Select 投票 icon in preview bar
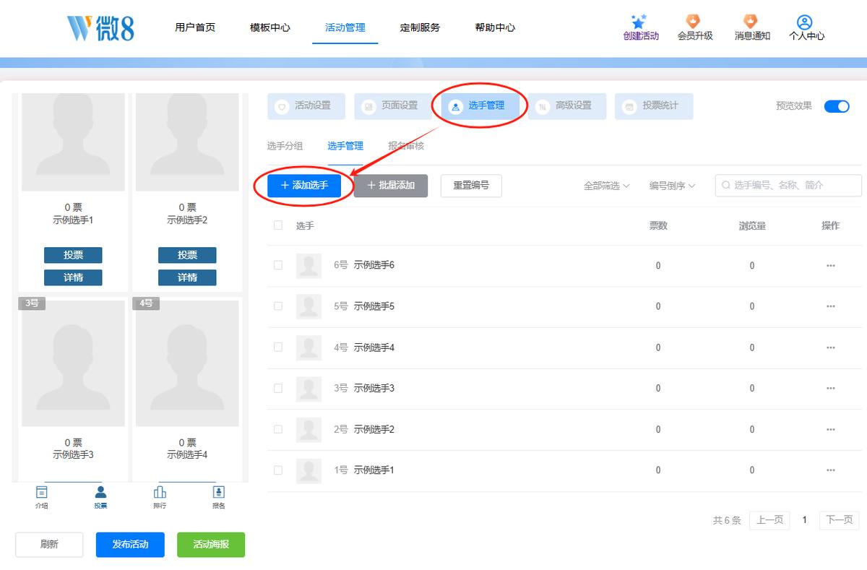The width and height of the screenshot is (867, 570). click(x=100, y=492)
